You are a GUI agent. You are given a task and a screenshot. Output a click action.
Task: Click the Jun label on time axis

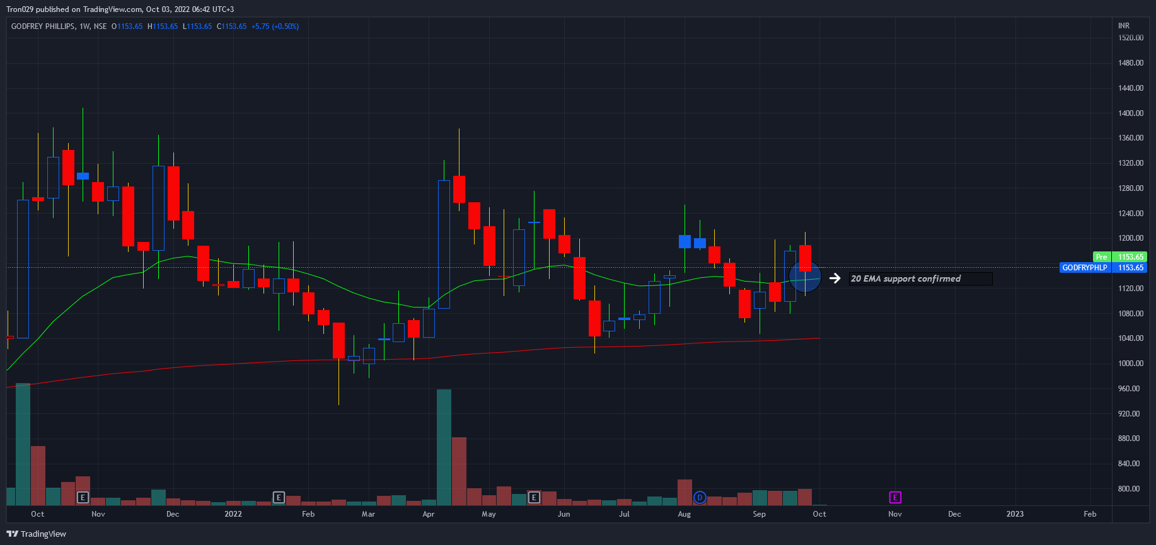coord(564,514)
